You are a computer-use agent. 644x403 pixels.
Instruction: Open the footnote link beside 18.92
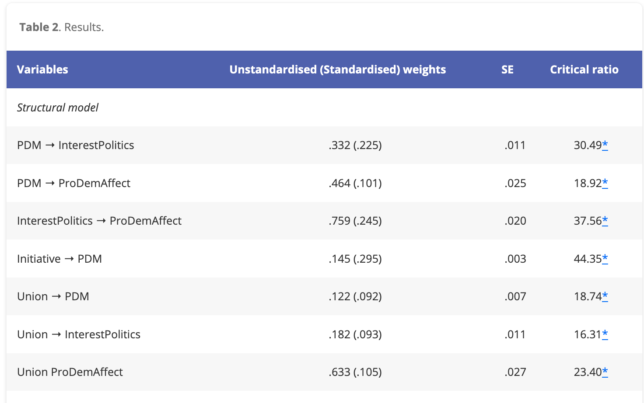pos(605,183)
